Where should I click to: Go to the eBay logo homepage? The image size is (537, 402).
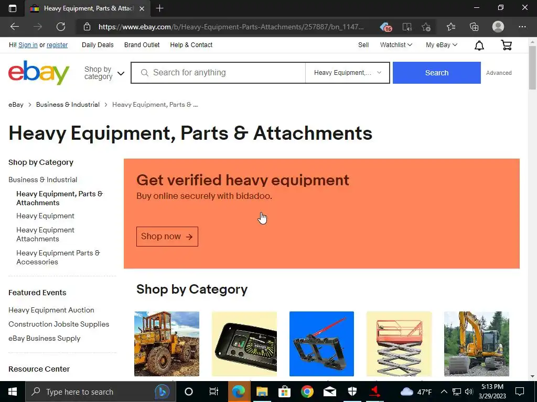(39, 72)
